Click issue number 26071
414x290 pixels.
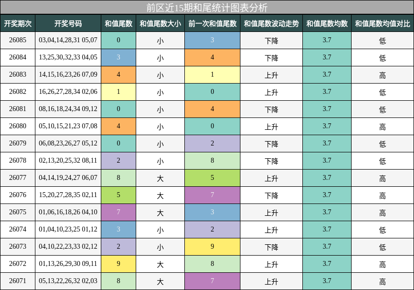(18, 281)
